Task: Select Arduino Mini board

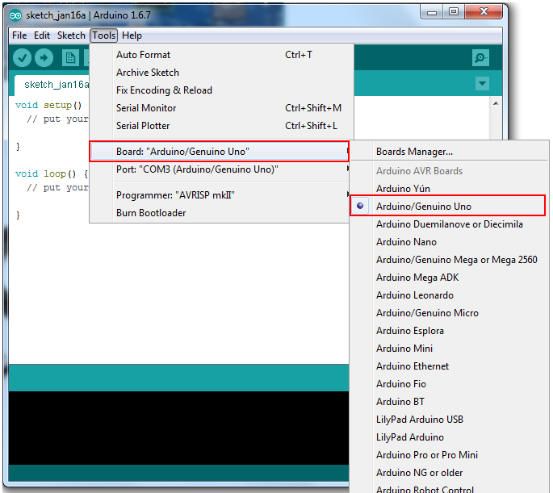Action: coord(449,348)
